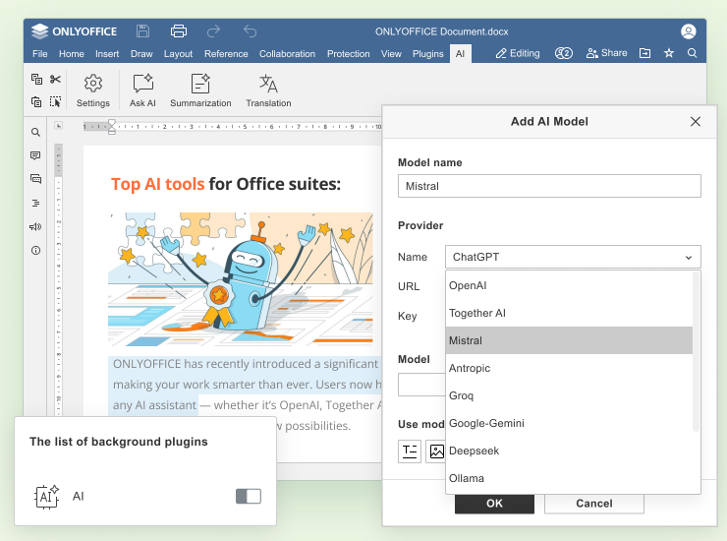
Task: Choose Together AI from the provider list
Action: click(569, 313)
